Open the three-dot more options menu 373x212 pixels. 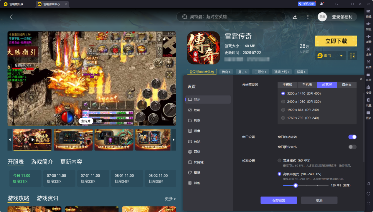click(308, 17)
